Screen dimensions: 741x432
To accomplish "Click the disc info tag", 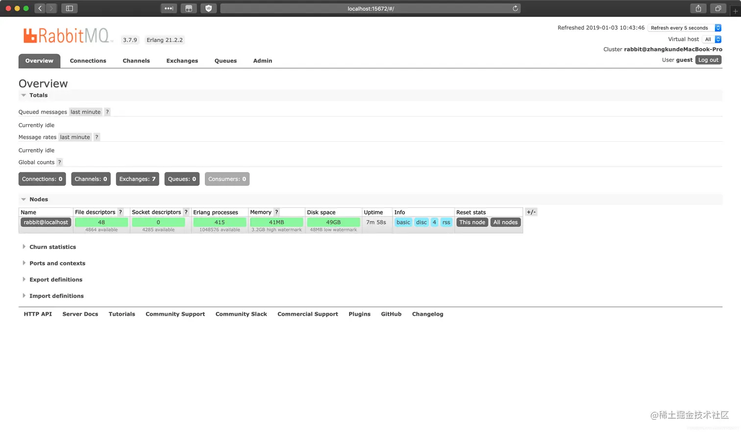I will [x=421, y=223].
